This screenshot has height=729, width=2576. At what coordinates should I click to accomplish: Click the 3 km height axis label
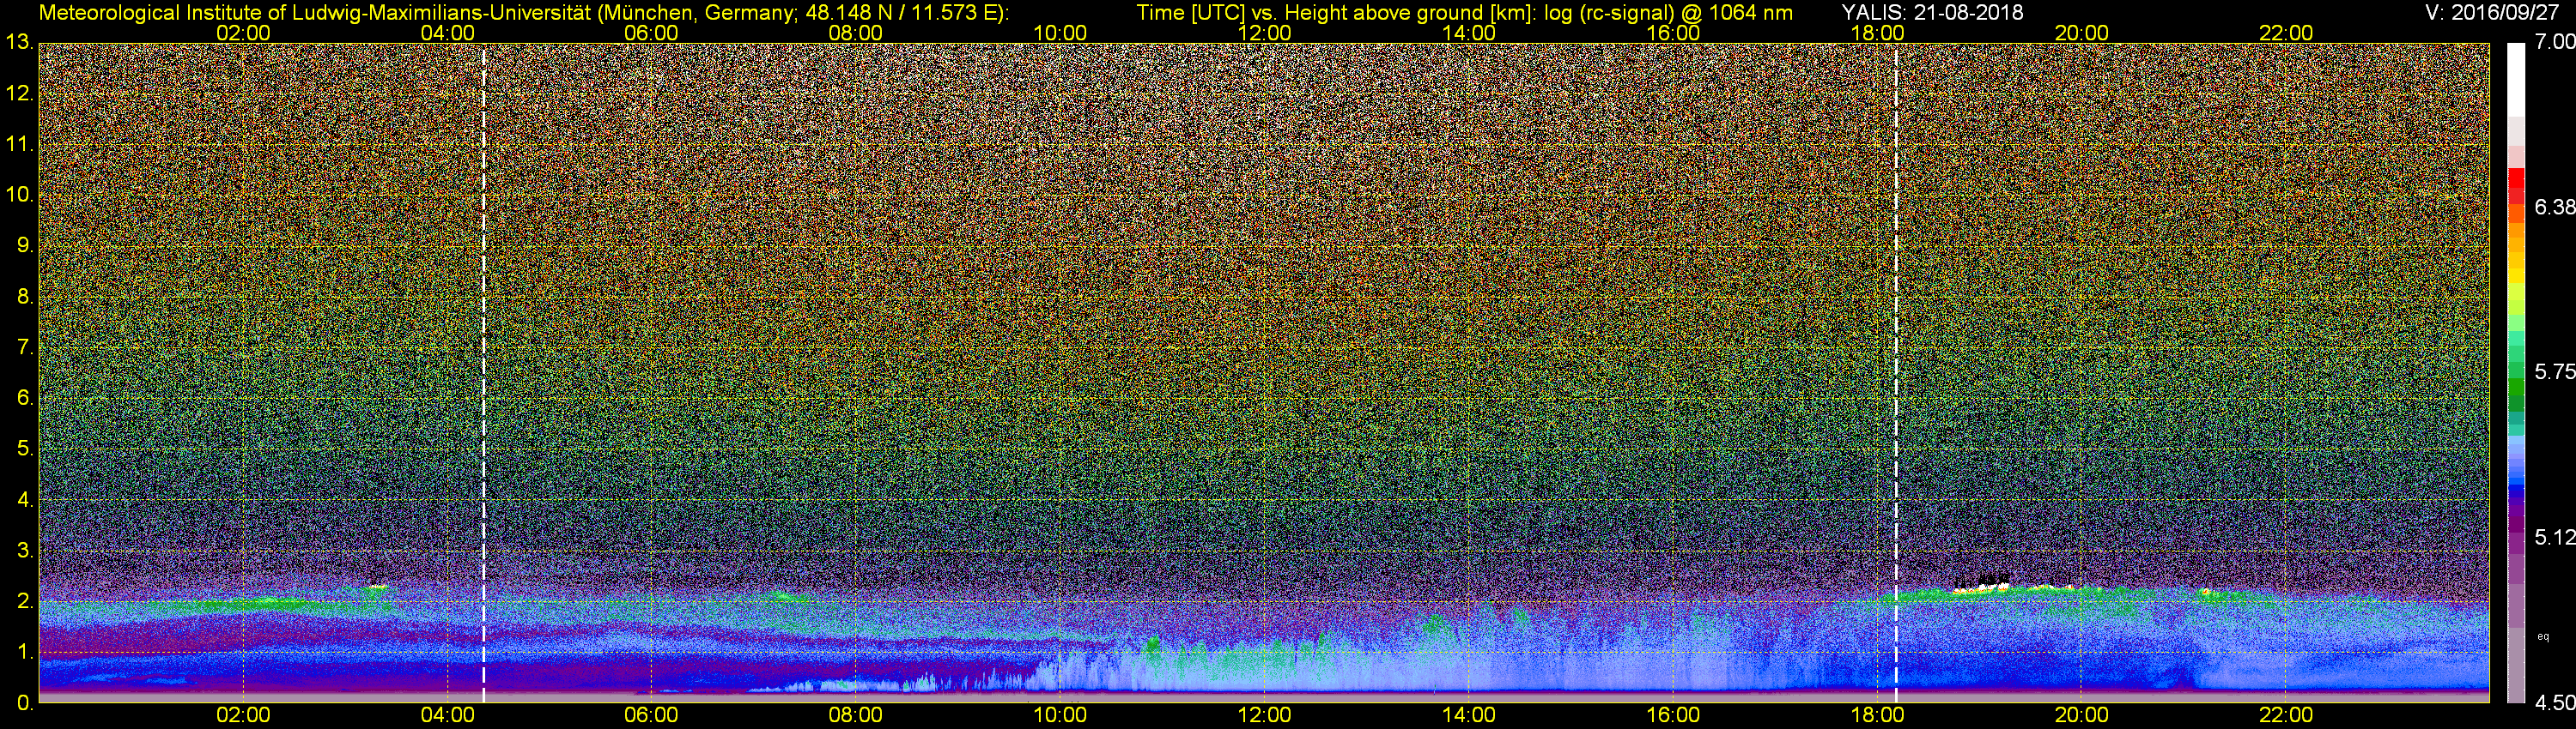coord(25,551)
